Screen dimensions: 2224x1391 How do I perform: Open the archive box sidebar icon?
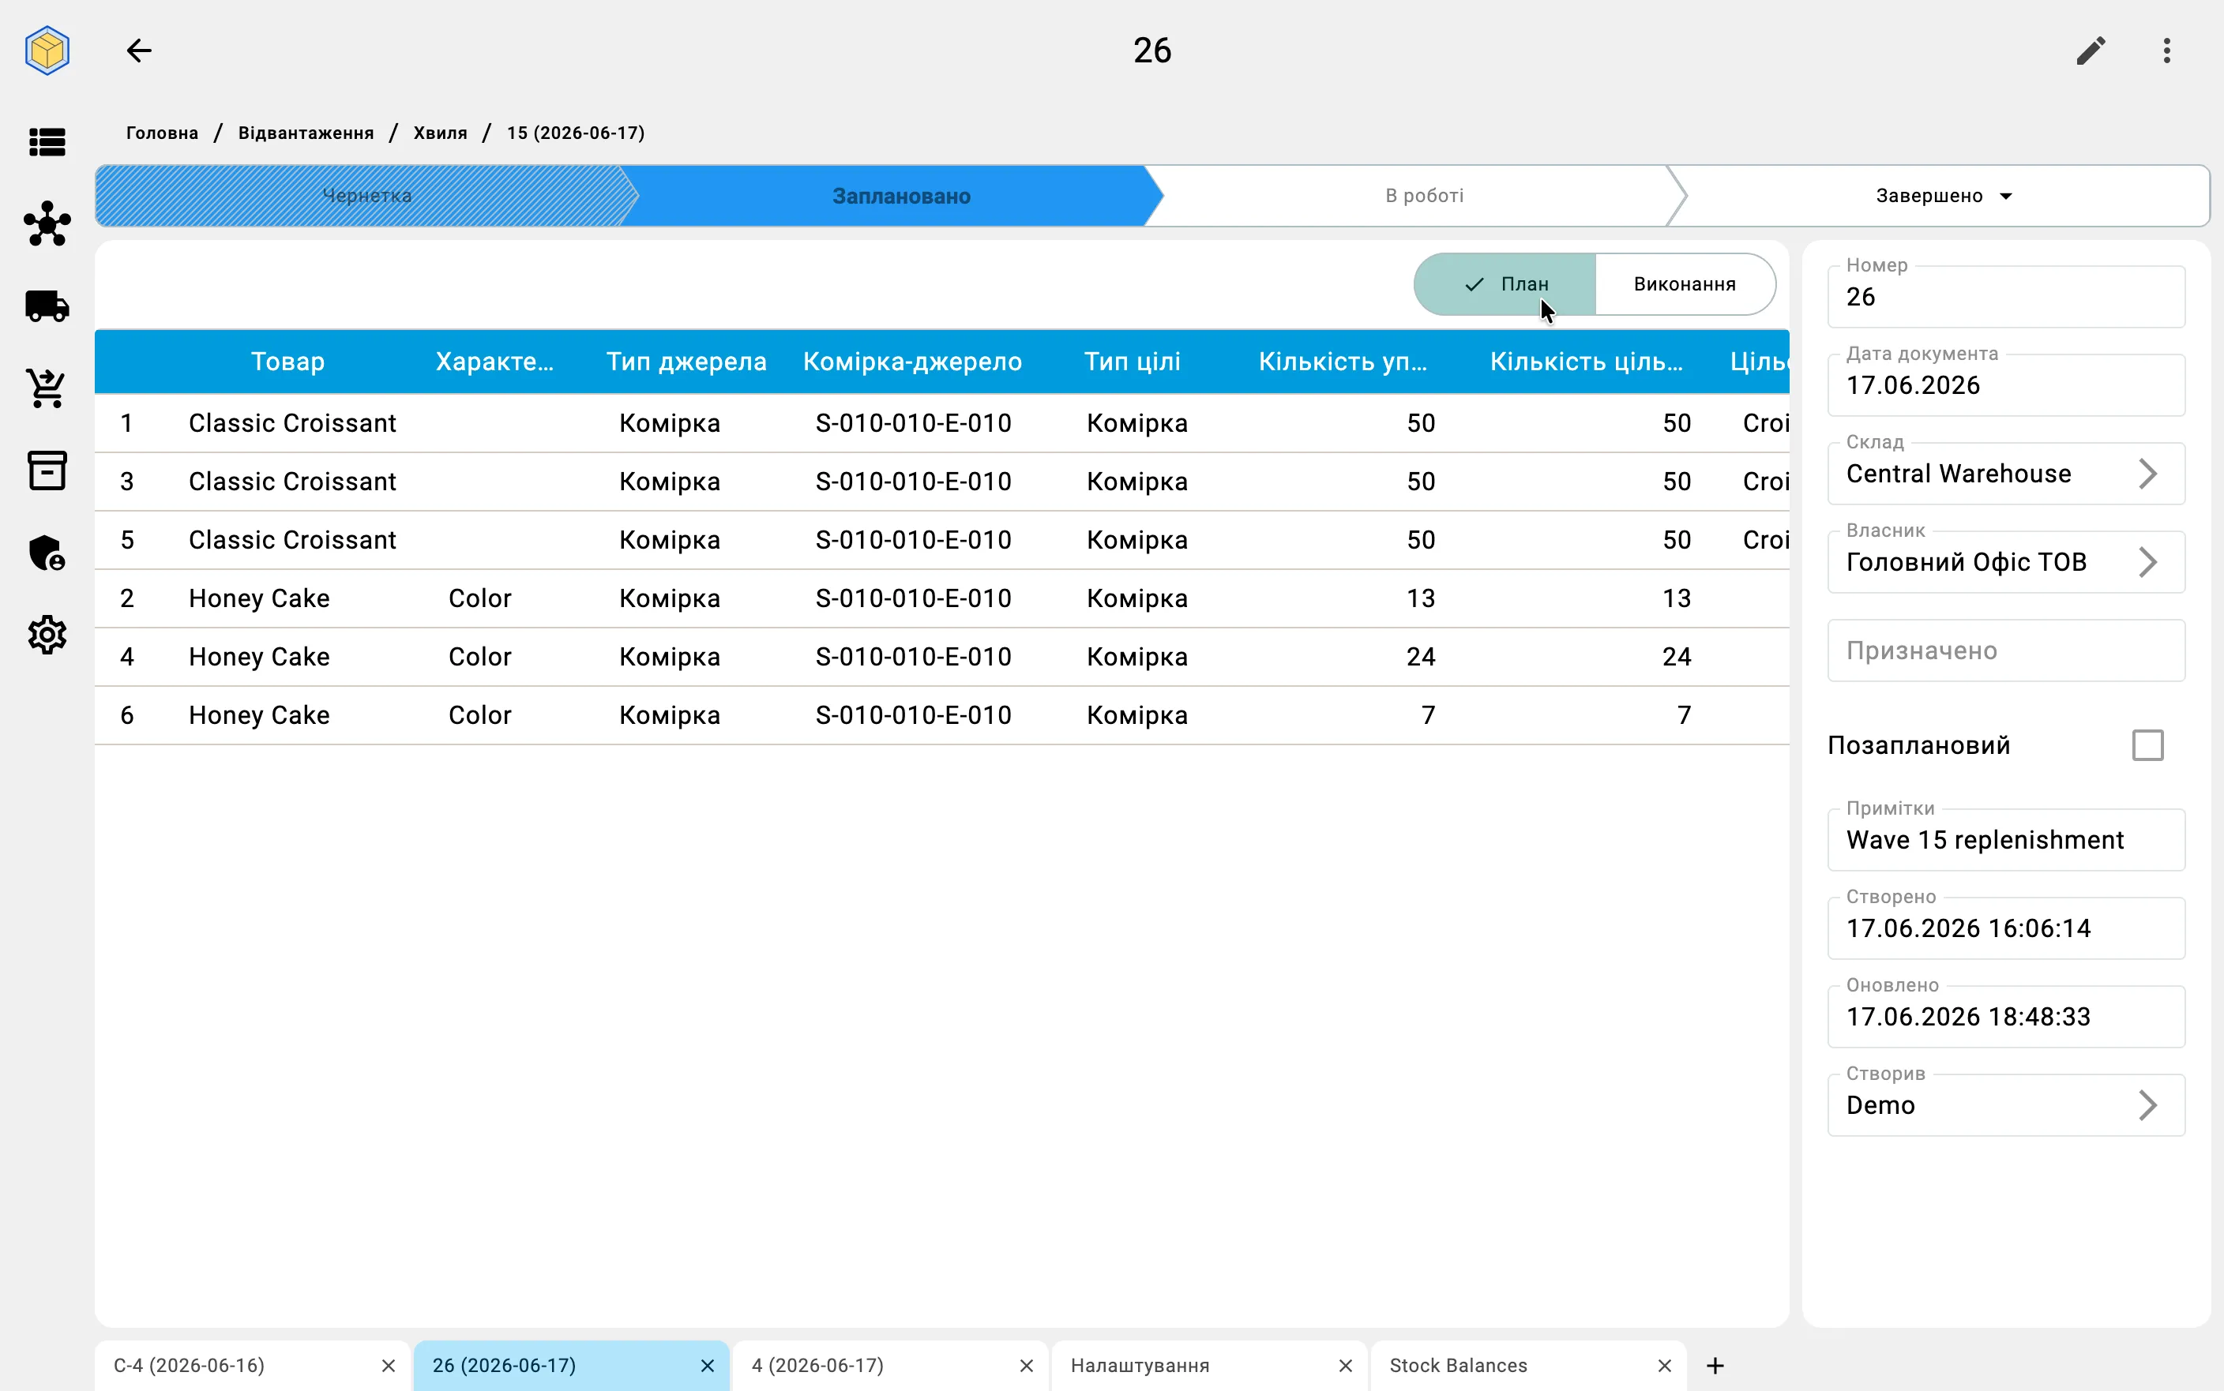coord(47,470)
